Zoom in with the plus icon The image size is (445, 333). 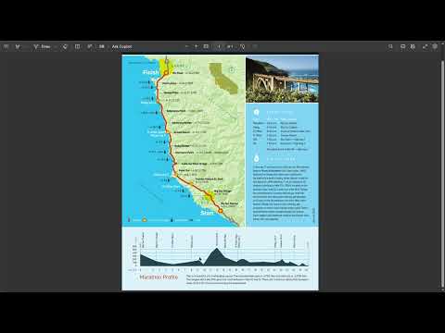(x=196, y=46)
